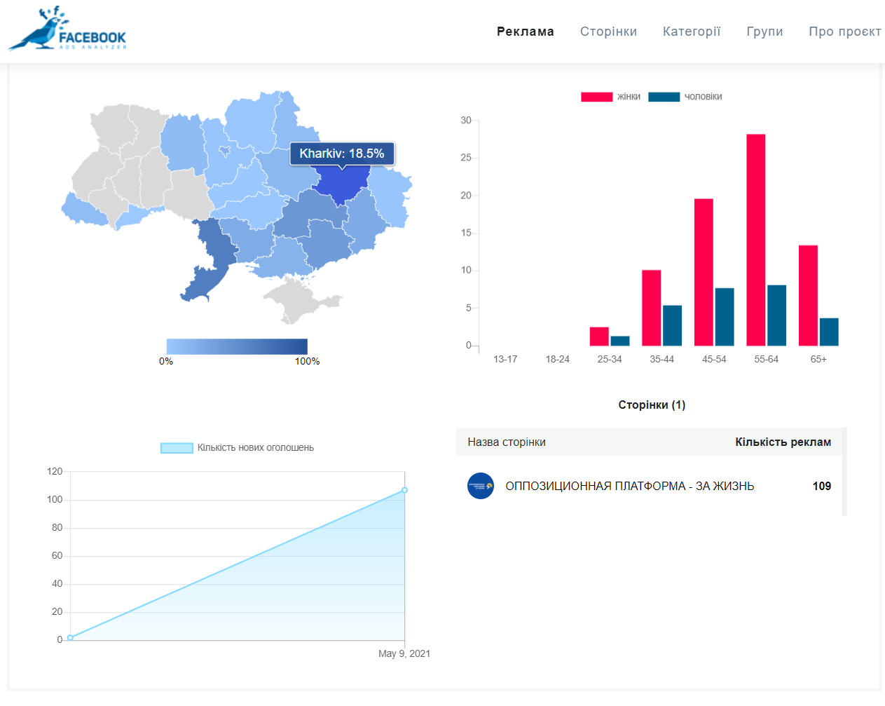Click the Crimea region on the map
This screenshot has width=885, height=706.
[298, 299]
